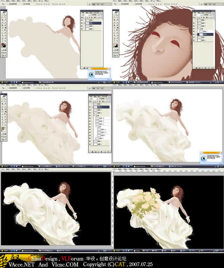
Task: Hide the selected layer's eye in flat-color dress screenshot
Action: [82, 23]
